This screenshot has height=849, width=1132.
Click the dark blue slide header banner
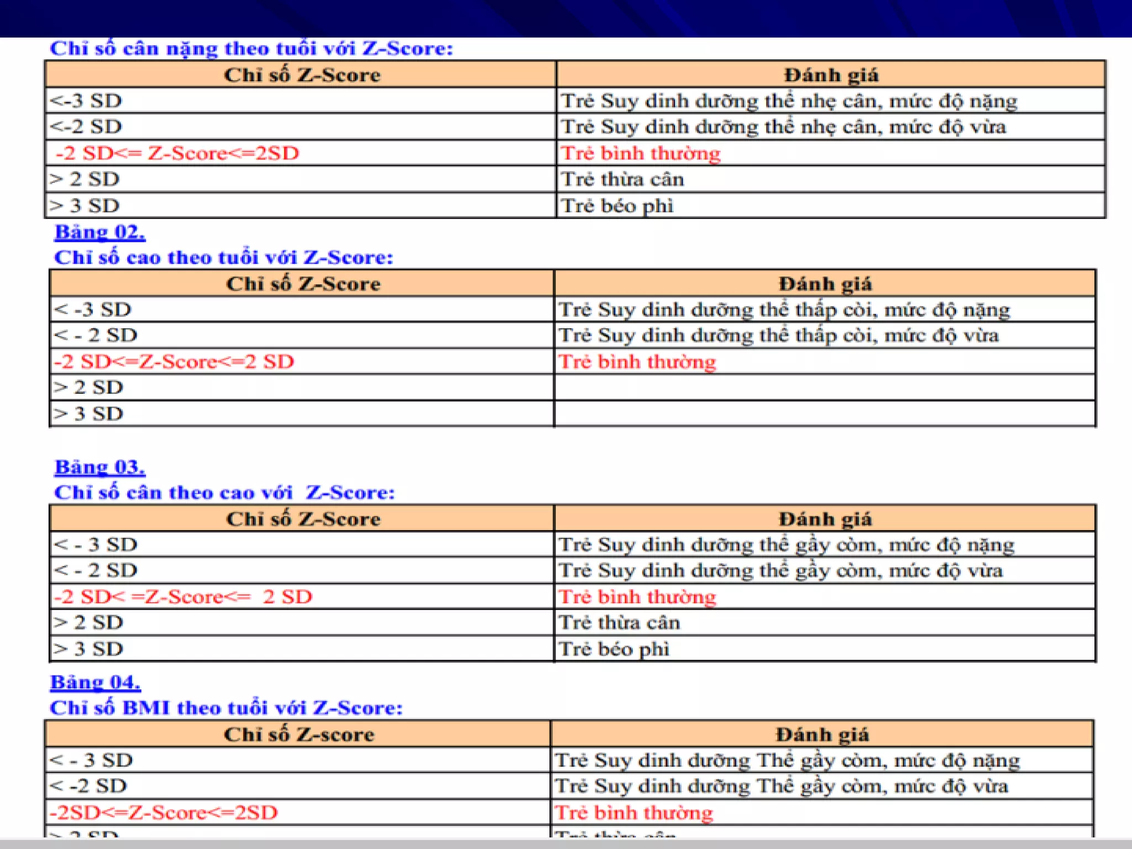tap(566, 18)
